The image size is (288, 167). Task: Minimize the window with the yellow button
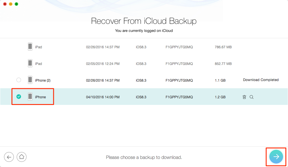pos(11,4)
